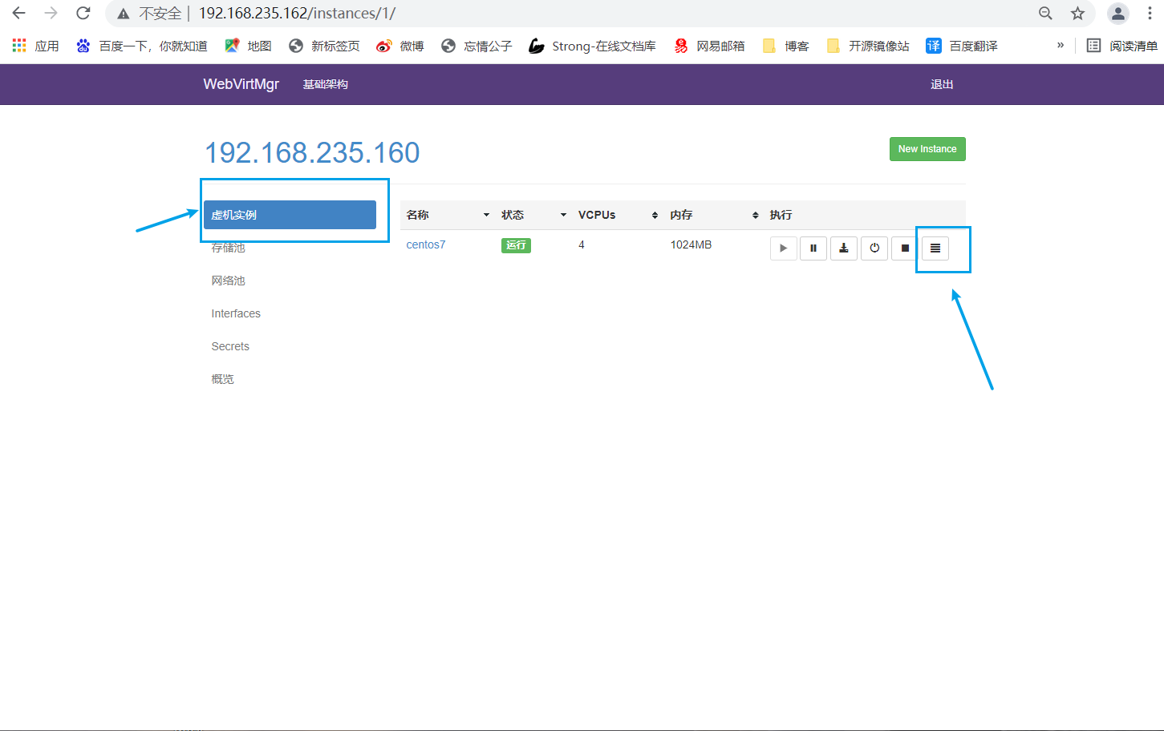Sort the table by 名称 column
This screenshot has height=731, width=1164.
point(448,215)
